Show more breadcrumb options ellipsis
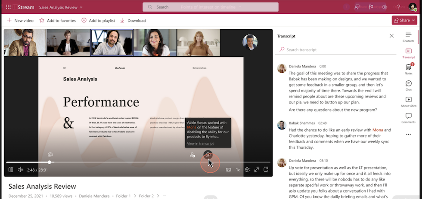 [x=164, y=196]
